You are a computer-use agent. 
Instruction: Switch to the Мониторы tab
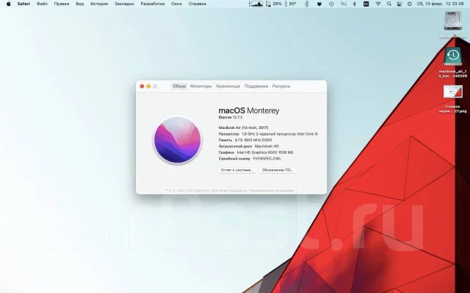tap(200, 86)
